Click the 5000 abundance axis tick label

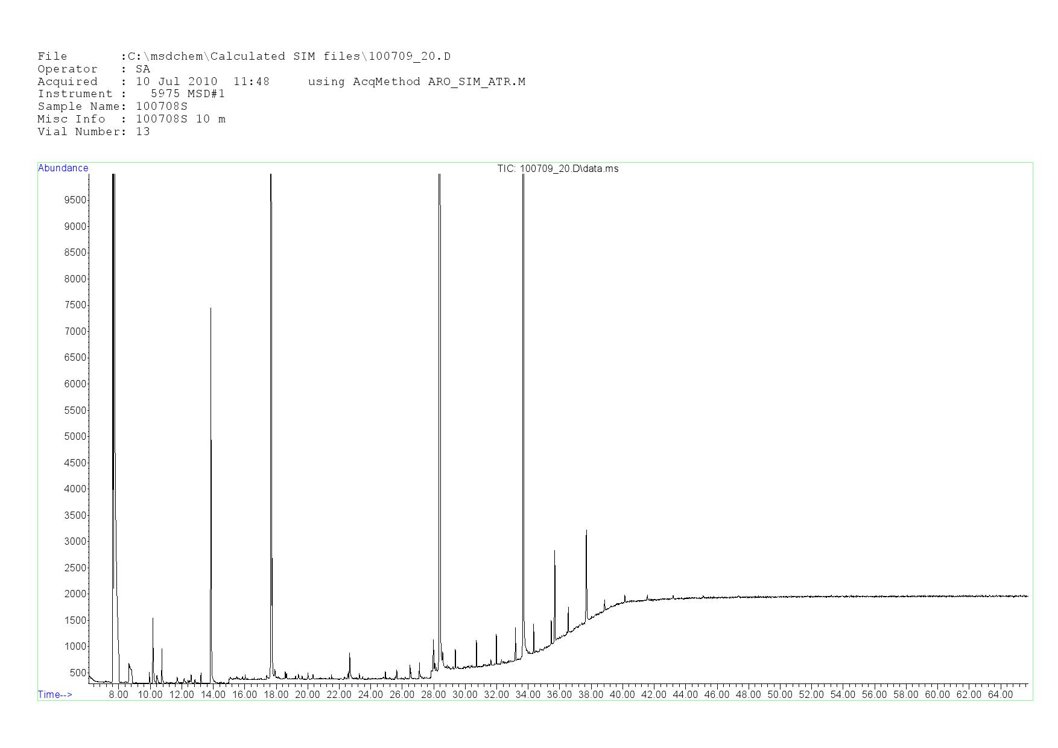(x=75, y=437)
